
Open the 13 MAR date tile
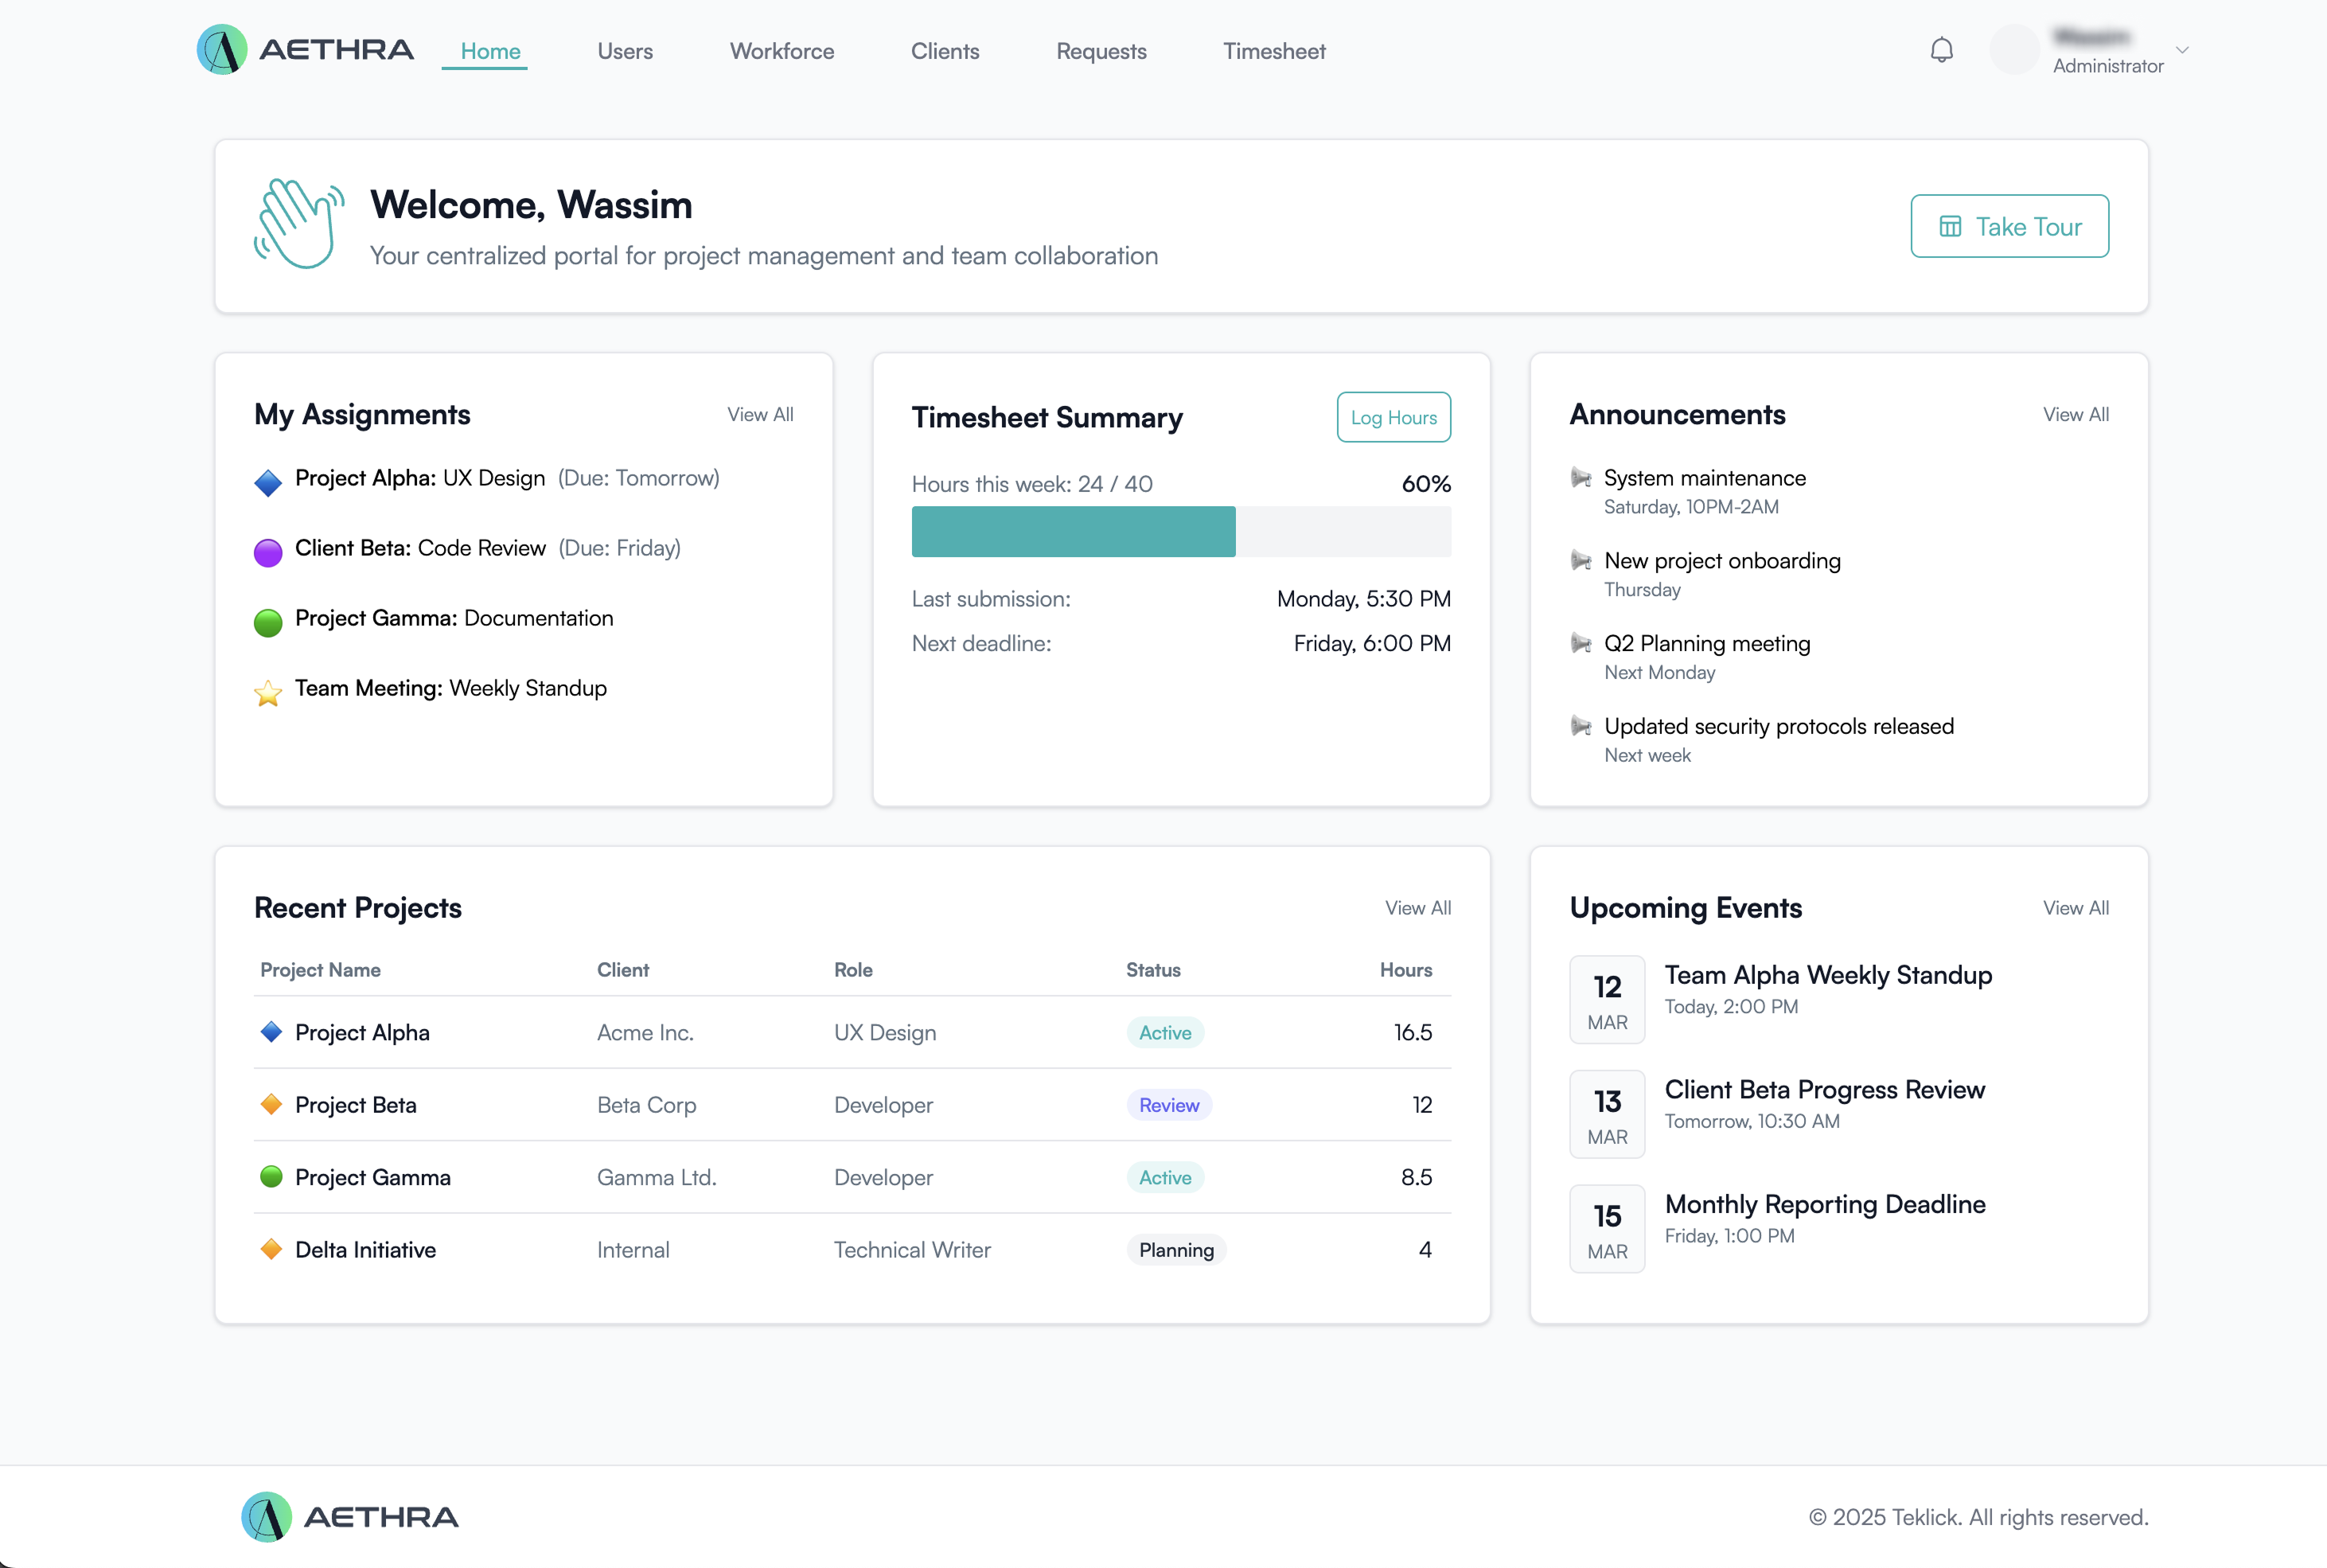click(x=1608, y=1114)
